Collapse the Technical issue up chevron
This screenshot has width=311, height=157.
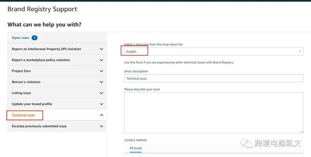tap(102, 115)
